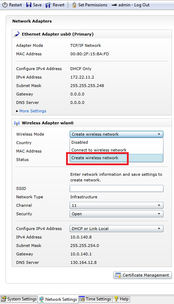Screen dimensions: 174x304
Task: Click the Certificate Management icon
Action: click(x=118, y=275)
